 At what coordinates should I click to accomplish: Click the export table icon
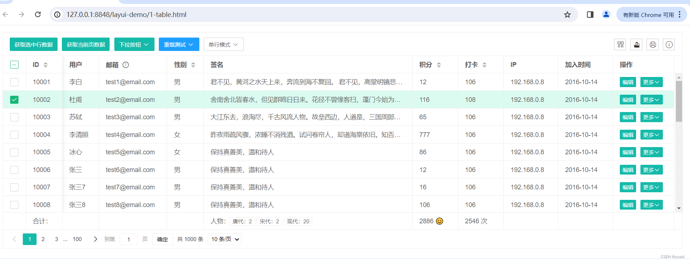pyautogui.click(x=636, y=44)
